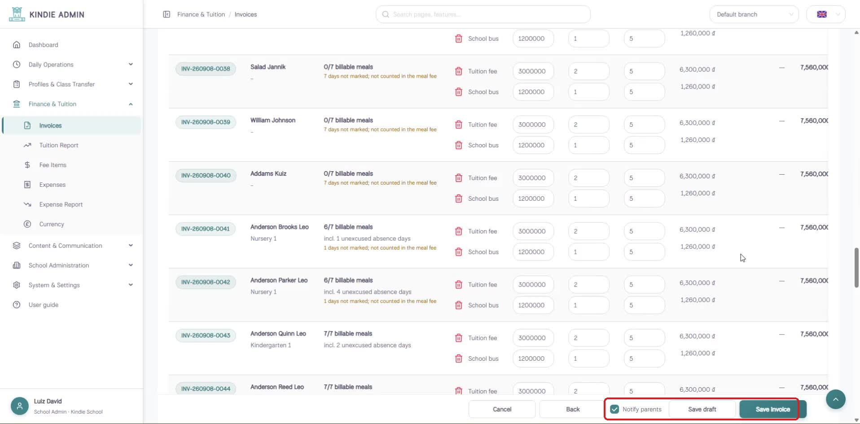Click the user avatar icon for Luiz David
This screenshot has height=424, width=860.
[x=19, y=406]
